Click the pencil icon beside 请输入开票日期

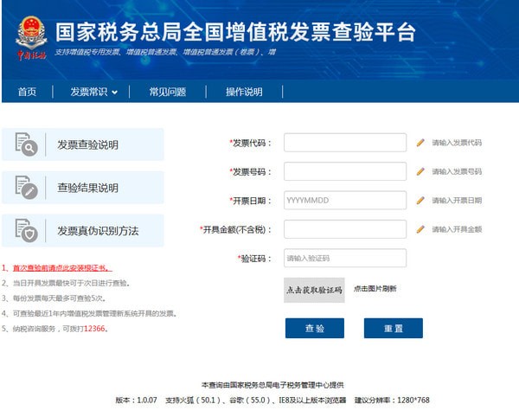pos(420,200)
